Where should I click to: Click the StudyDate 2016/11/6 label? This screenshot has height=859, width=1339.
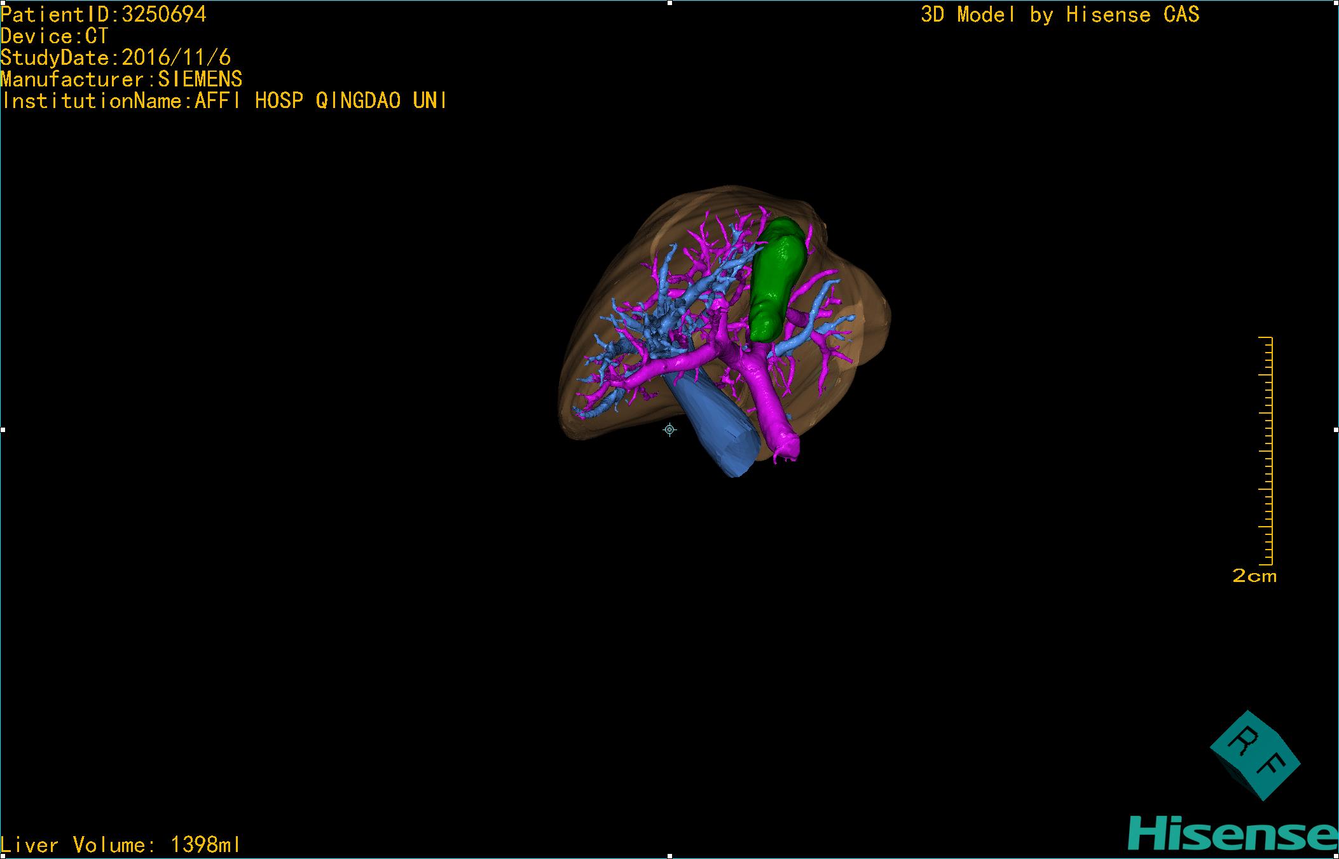point(115,58)
